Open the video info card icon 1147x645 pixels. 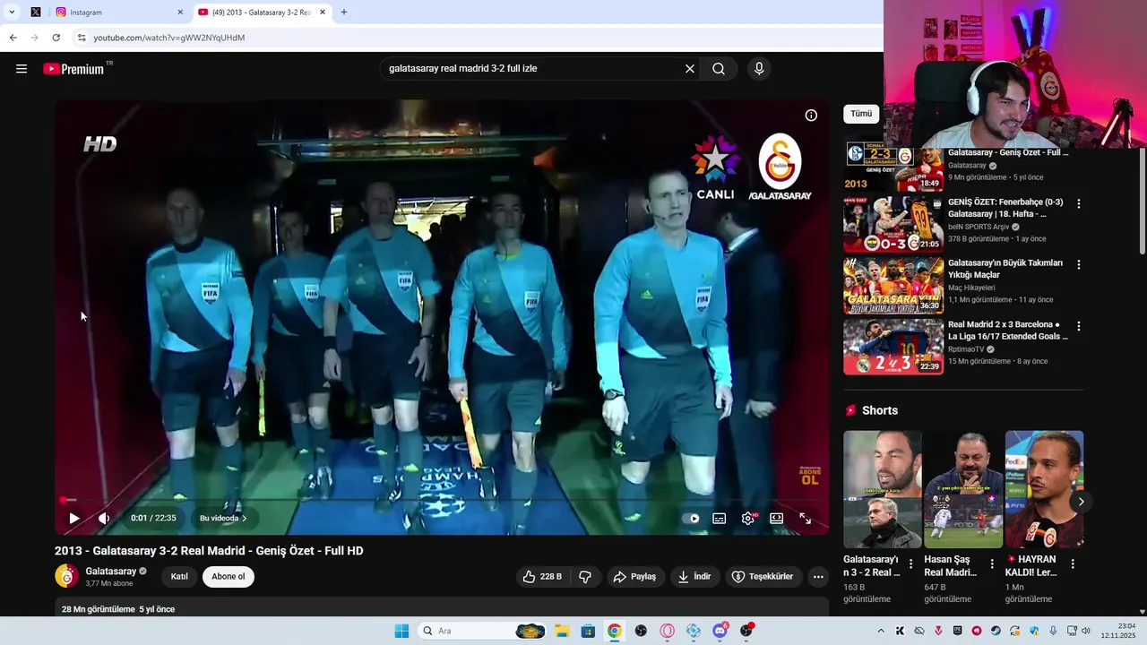(811, 115)
